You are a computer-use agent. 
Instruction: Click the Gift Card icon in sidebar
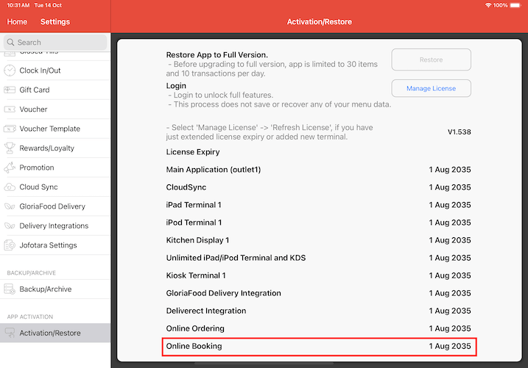10,90
